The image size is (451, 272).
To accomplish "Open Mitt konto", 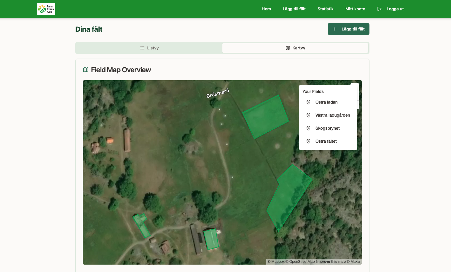I will [355, 9].
